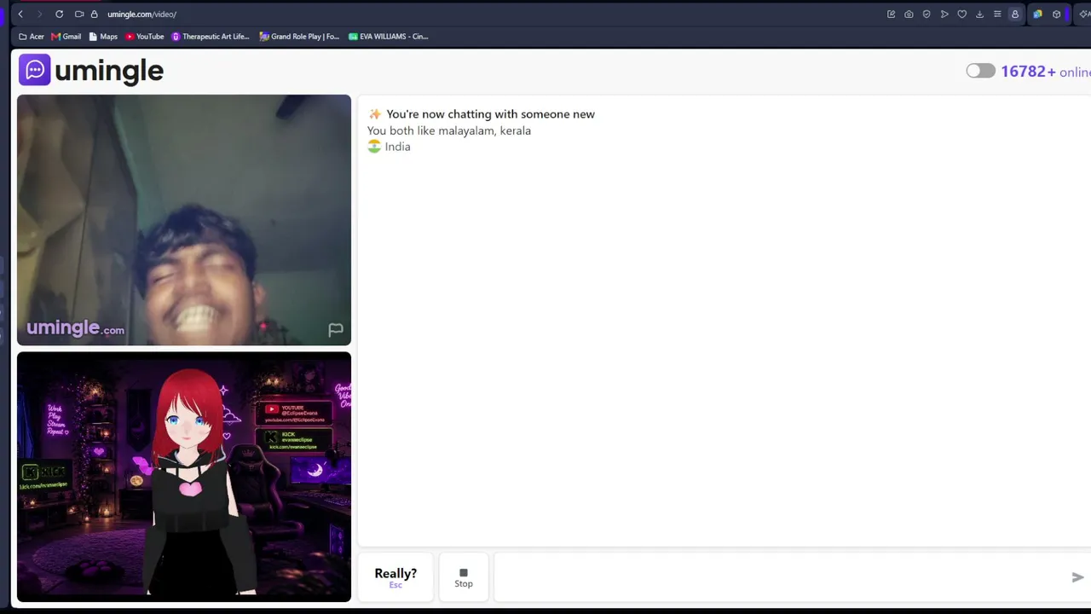Report stranger using the flag icon

click(x=336, y=330)
